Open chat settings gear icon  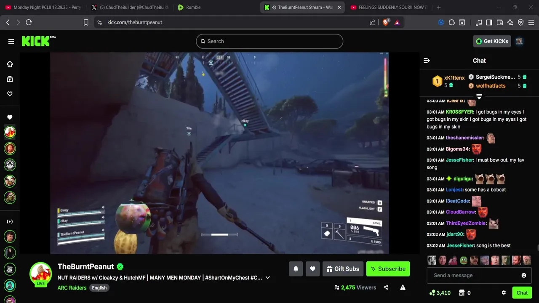(504, 293)
